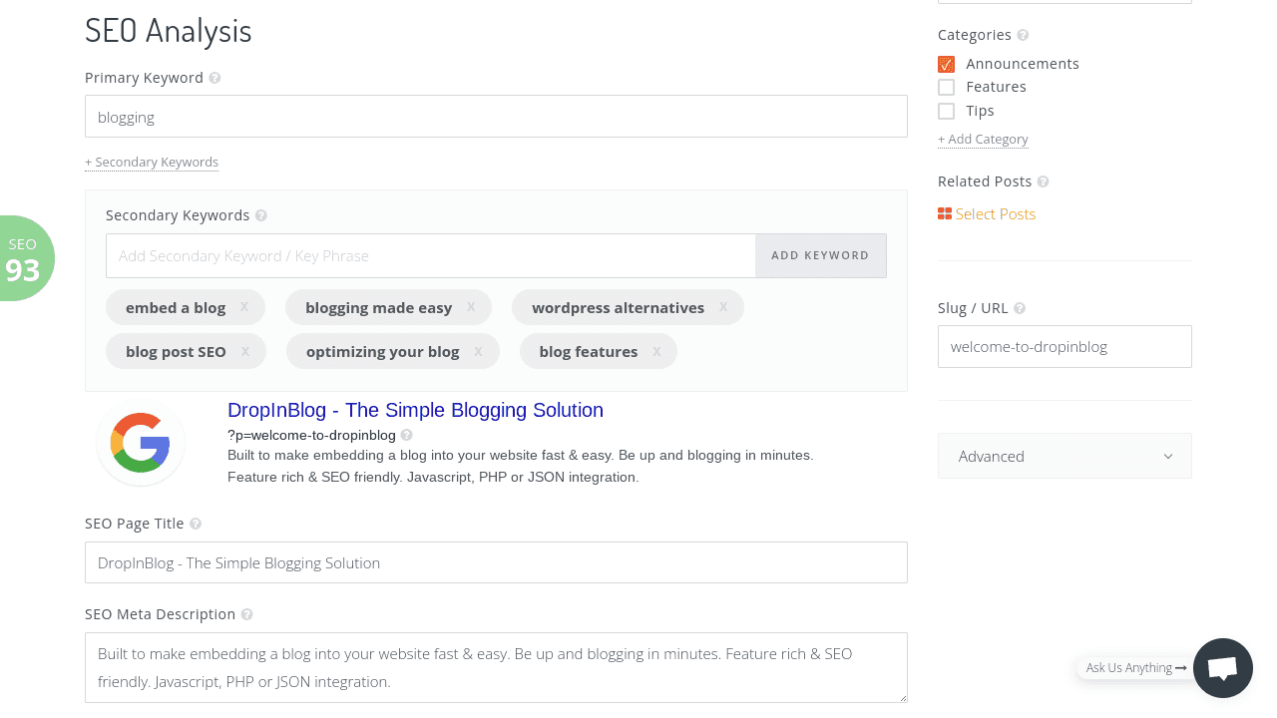Click the search preview description text
Viewport: 1277px width, 718px height.
521,466
